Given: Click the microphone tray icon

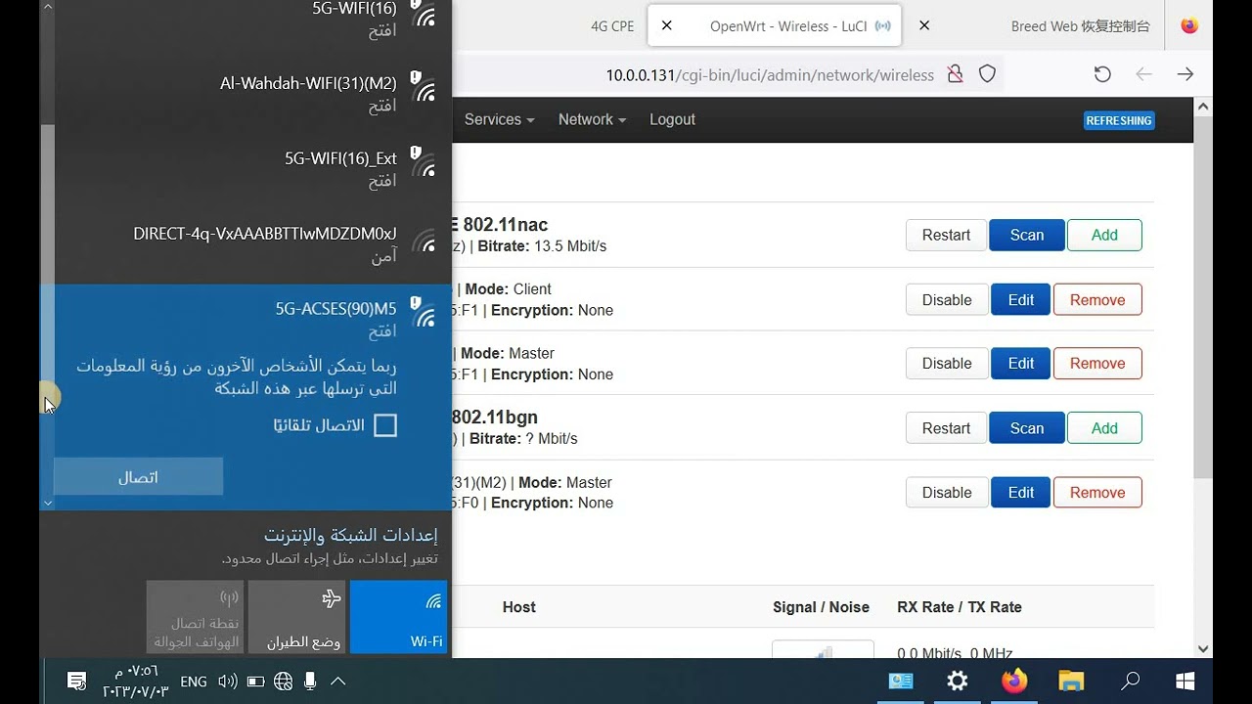Looking at the screenshot, I should pos(310,682).
